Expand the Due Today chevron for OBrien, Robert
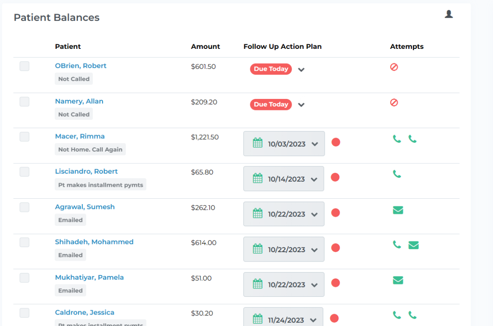The width and height of the screenshot is (493, 326). [x=301, y=70]
